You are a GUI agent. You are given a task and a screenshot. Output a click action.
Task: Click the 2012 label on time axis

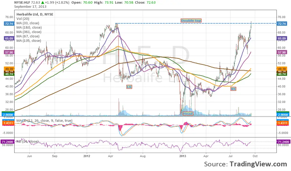pos(87,156)
